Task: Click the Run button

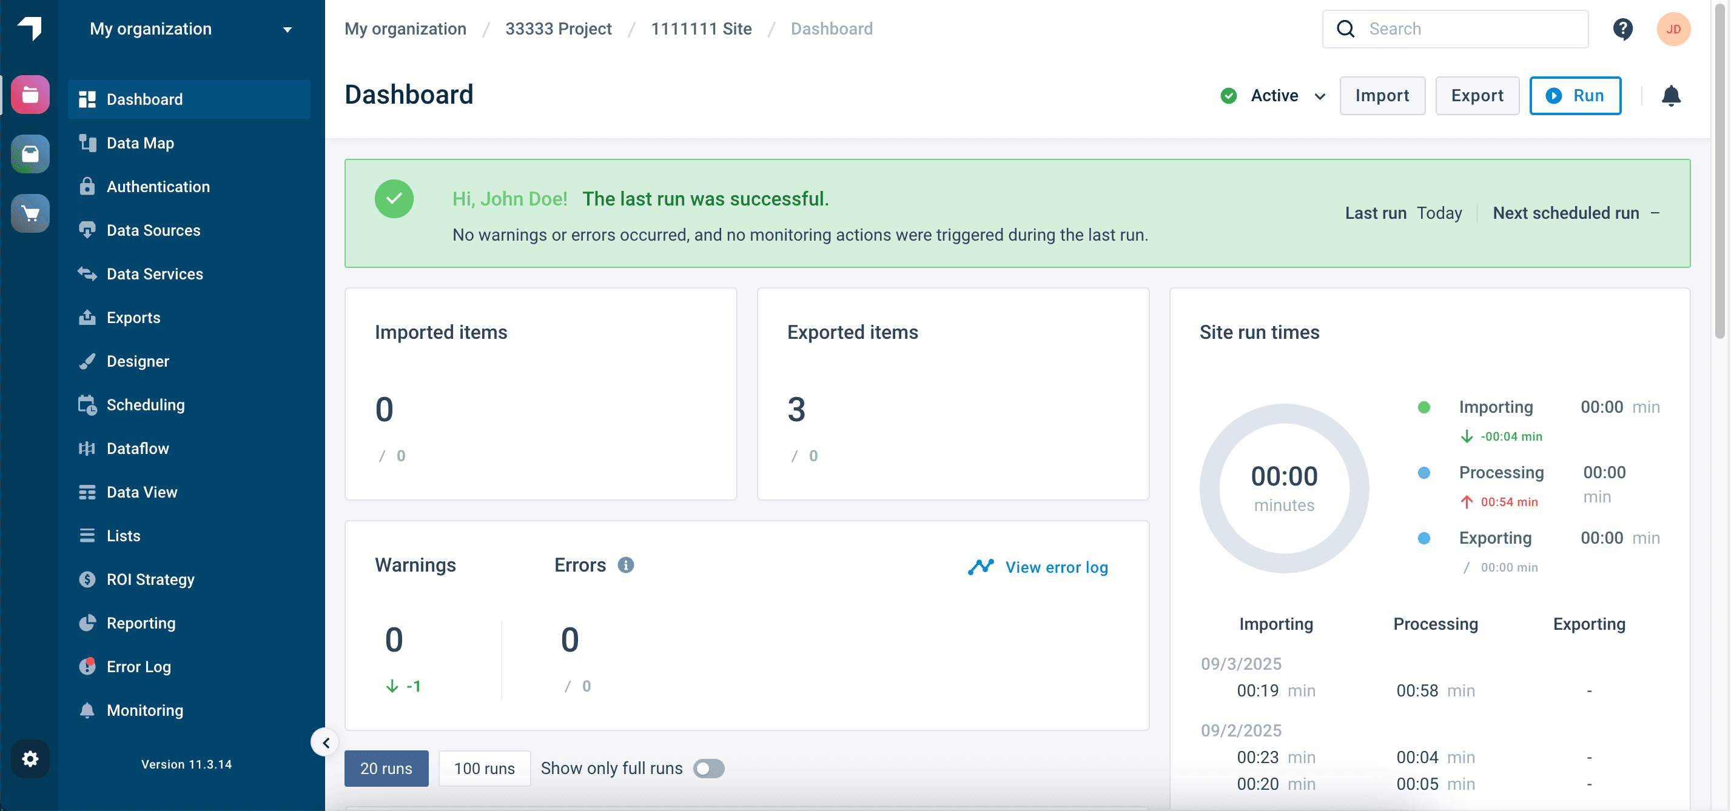Action: coord(1575,96)
